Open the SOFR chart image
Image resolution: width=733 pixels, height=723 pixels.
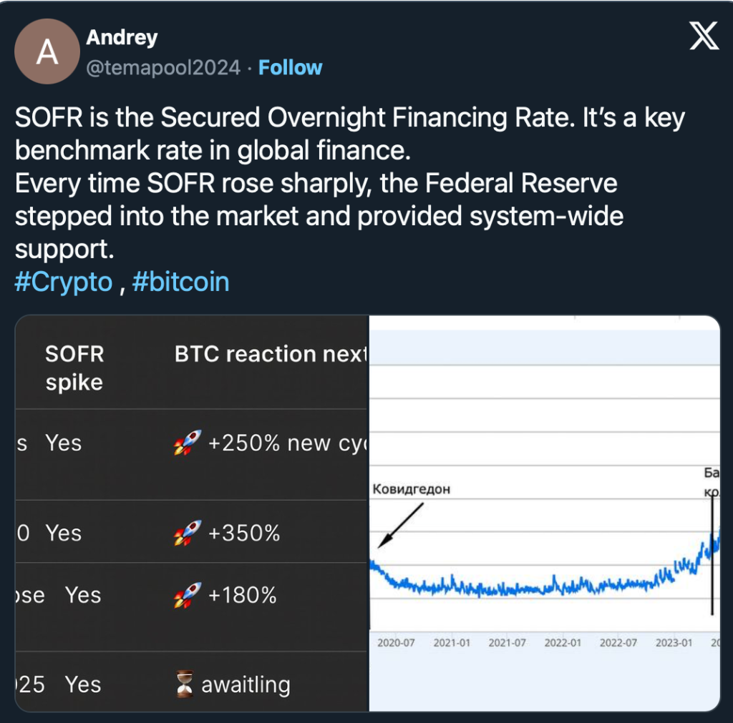click(544, 513)
